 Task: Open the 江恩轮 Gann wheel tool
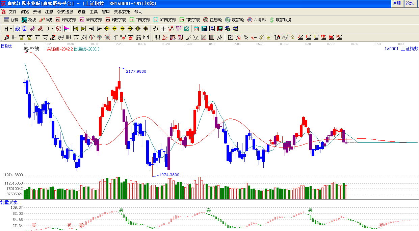(214, 20)
